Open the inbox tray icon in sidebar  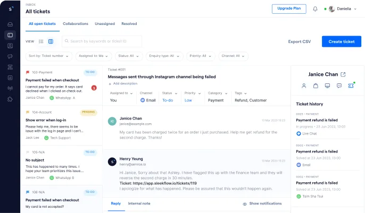10,24
